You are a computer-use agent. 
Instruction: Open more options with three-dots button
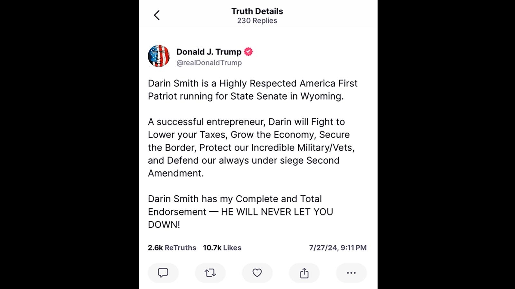(351, 273)
